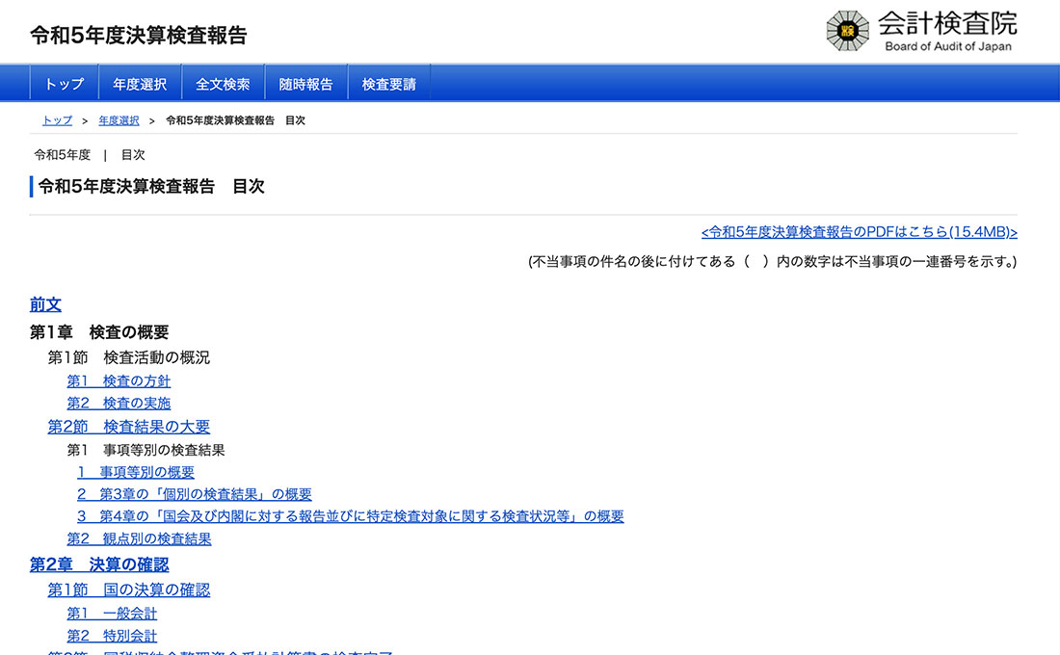Open the 前文 link
This screenshot has width=1060, height=655.
click(45, 304)
